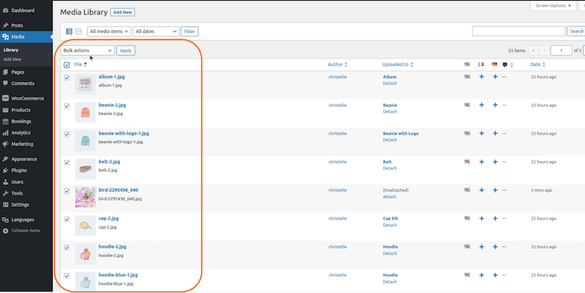Click the Apply bulk action button
Viewport: 585px width, 293px height.
126,50
